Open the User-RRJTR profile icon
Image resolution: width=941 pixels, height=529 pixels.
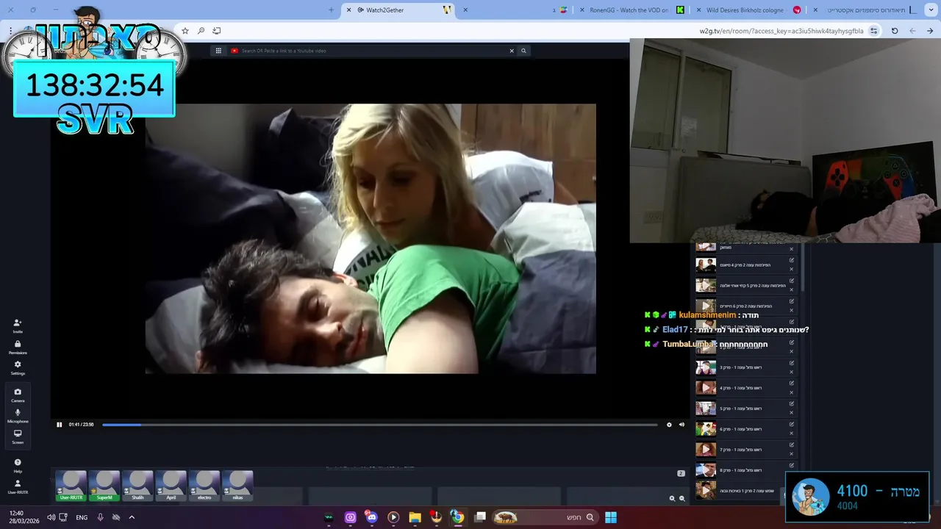[x=18, y=486]
